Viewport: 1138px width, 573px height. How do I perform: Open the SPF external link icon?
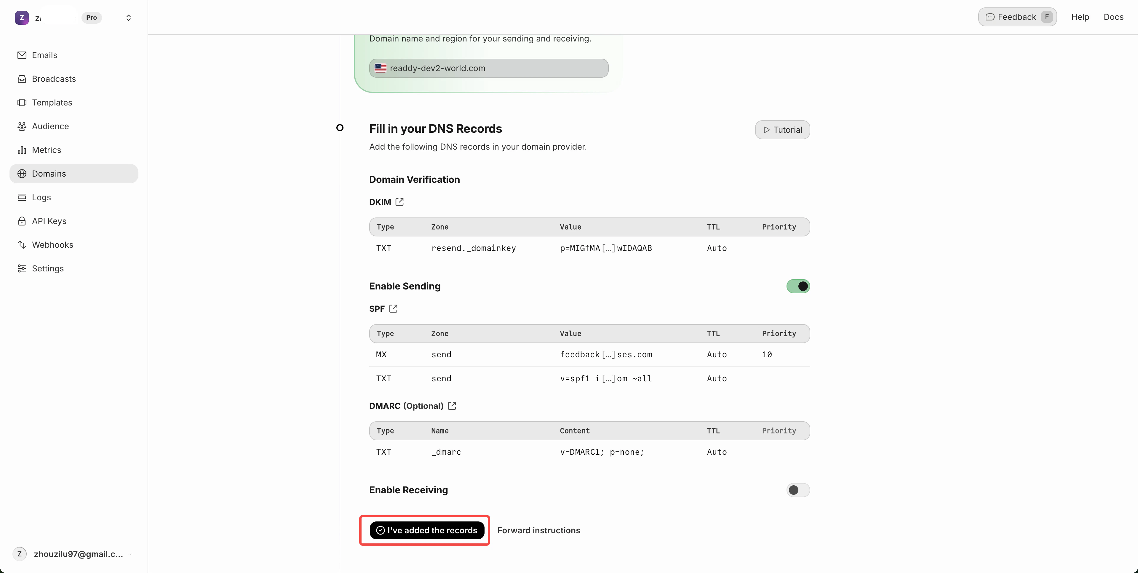[394, 308]
